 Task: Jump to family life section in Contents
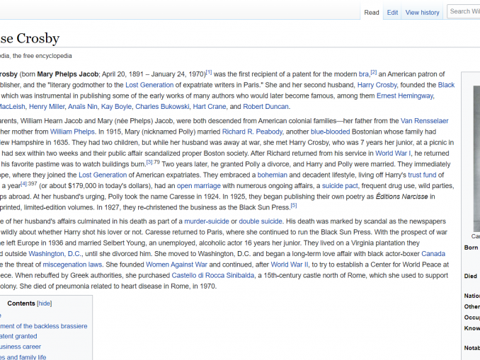click(x=23, y=357)
